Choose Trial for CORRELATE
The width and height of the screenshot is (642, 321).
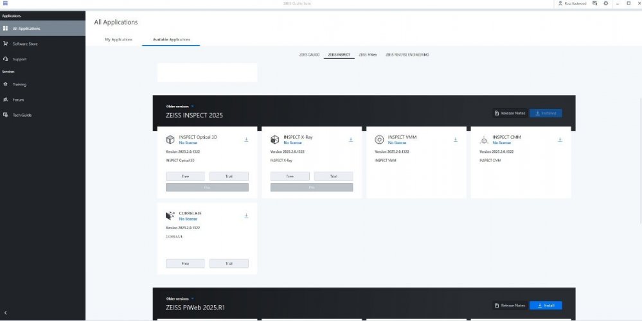[229, 264]
